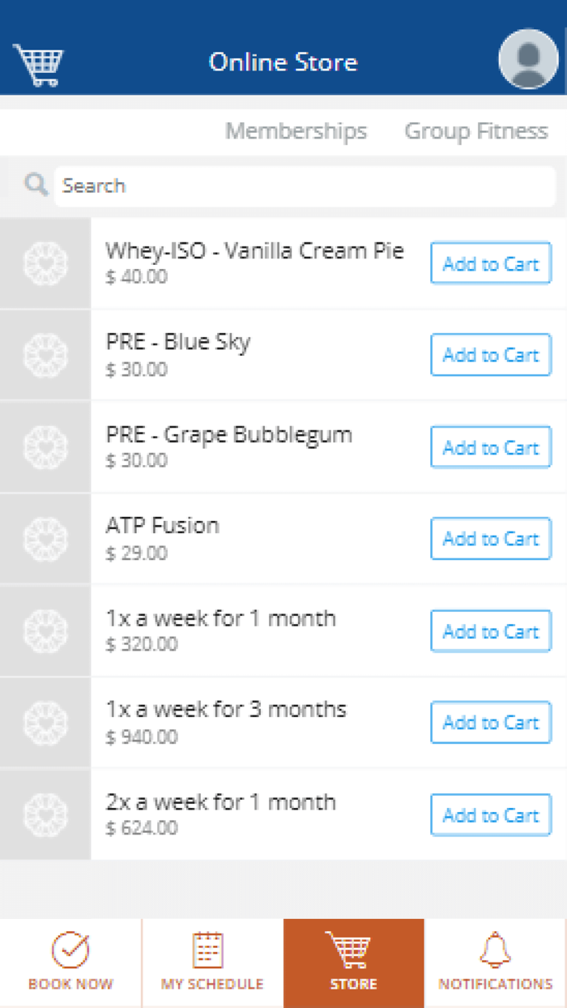Open the ATP Fusion product name

point(163,526)
